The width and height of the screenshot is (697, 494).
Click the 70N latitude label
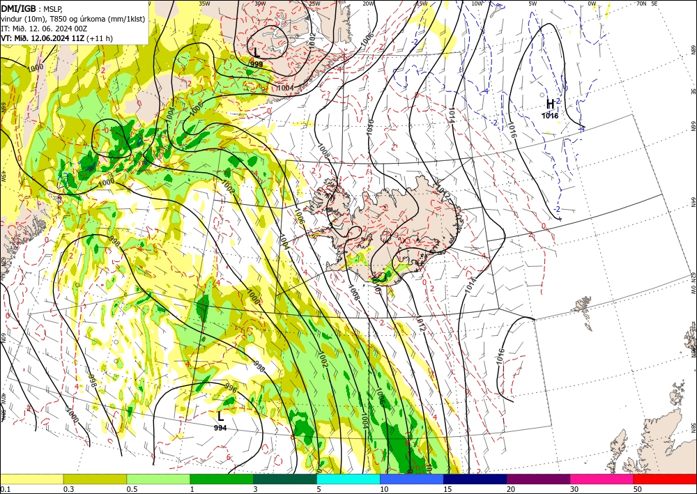pyautogui.click(x=641, y=3)
